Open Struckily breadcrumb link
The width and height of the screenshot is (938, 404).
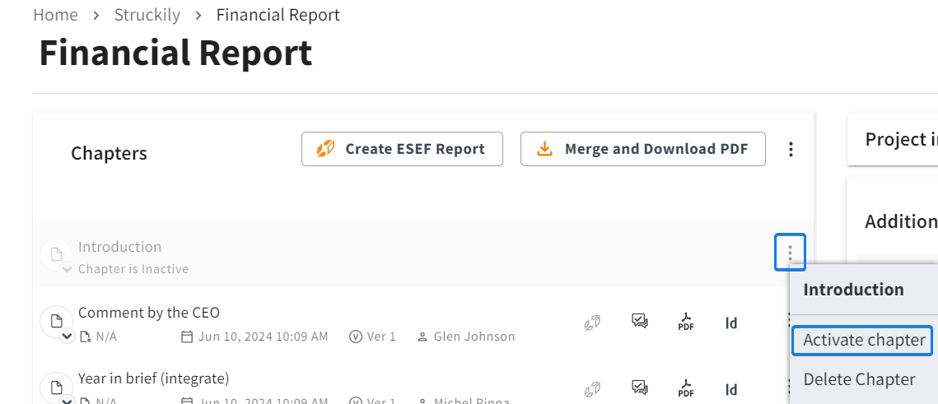(x=147, y=15)
